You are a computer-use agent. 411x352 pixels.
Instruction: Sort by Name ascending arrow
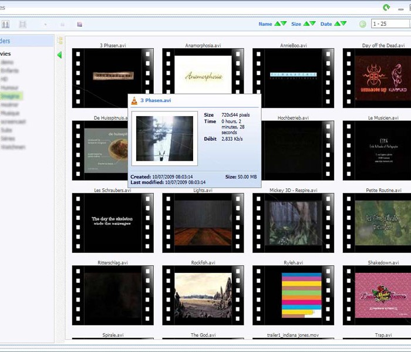[277, 23]
